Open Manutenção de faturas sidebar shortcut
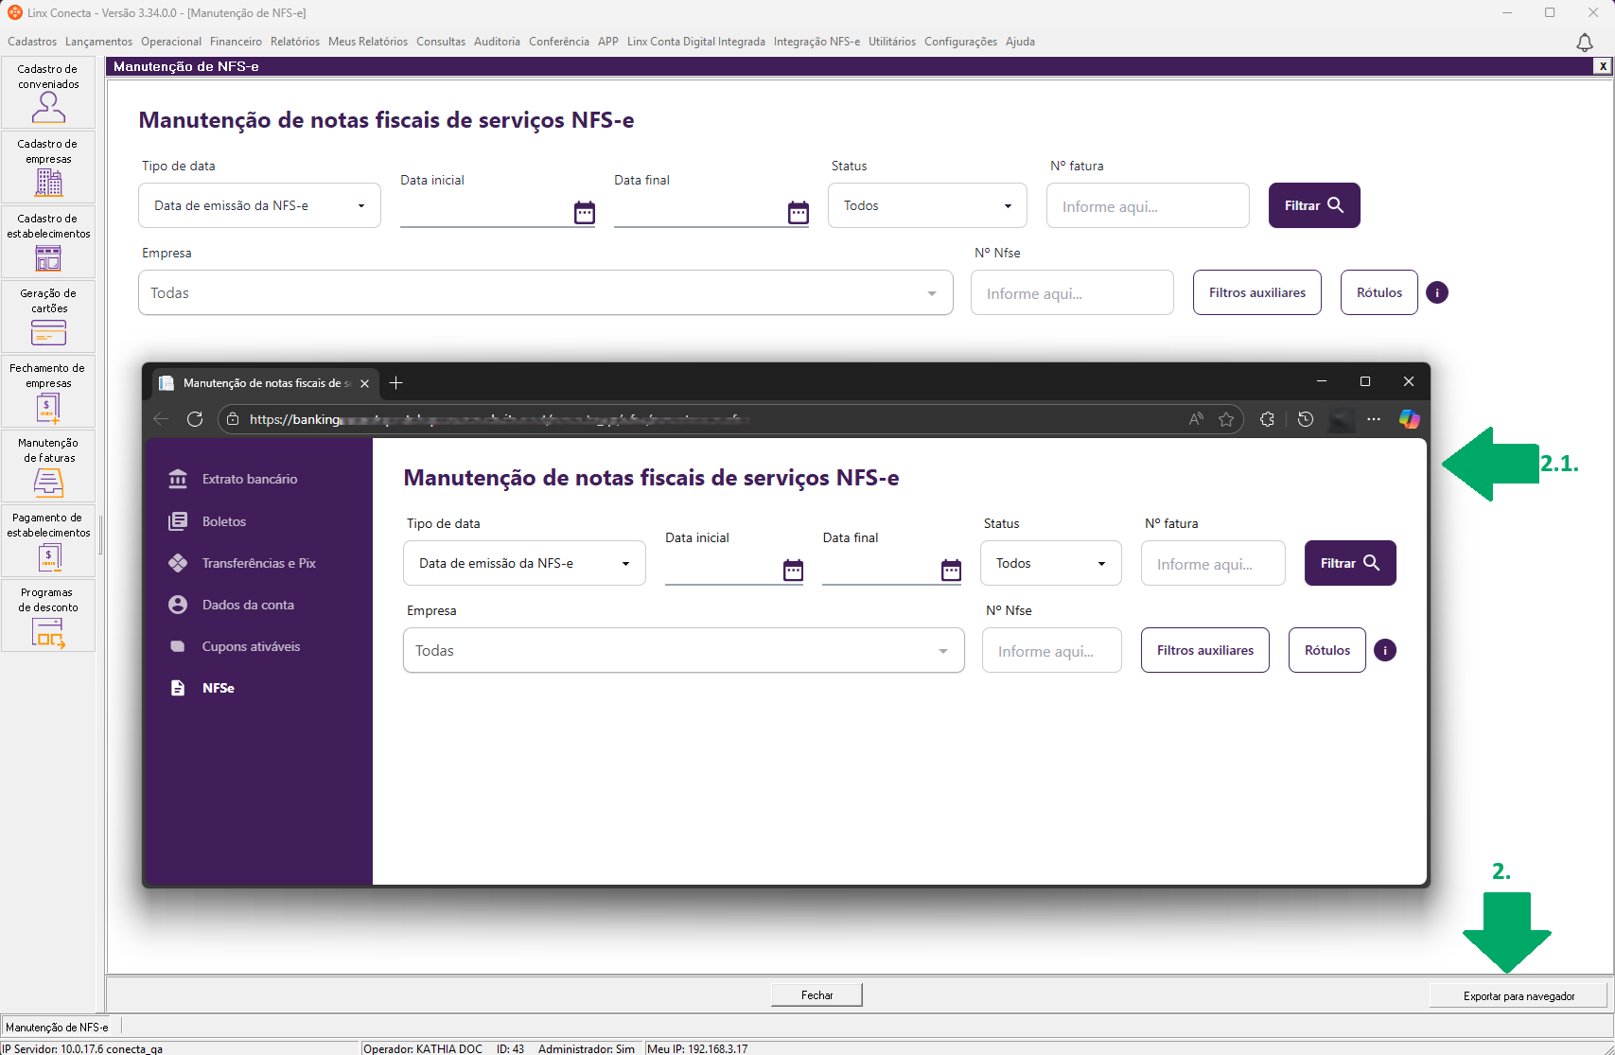The image size is (1615, 1055). pos(48,466)
